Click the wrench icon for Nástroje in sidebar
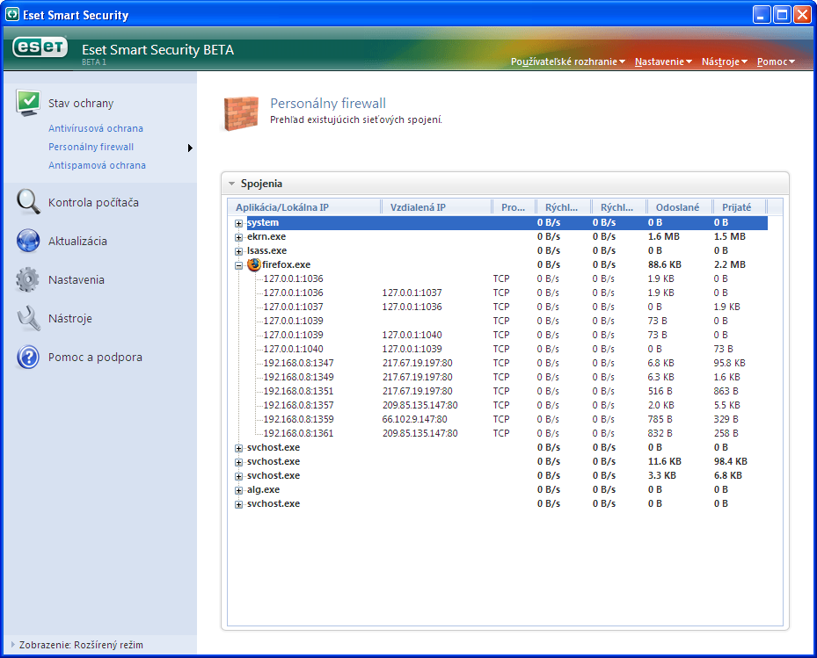The image size is (817, 658). coord(28,318)
